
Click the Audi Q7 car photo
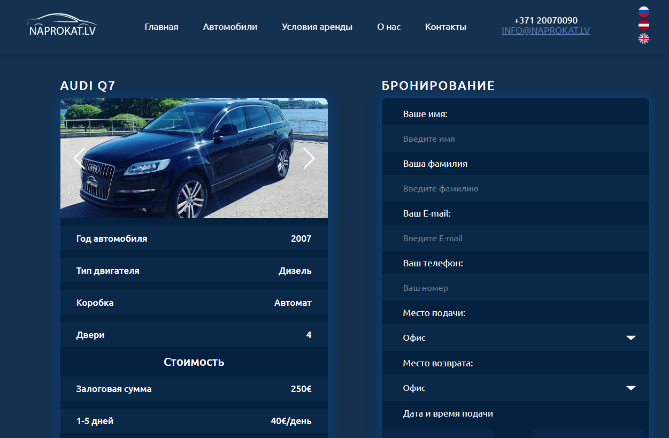(194, 158)
